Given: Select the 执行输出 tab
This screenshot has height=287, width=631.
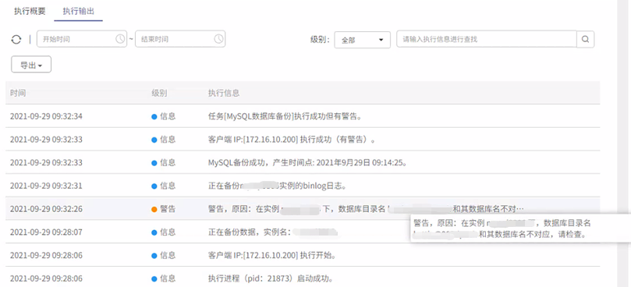Looking at the screenshot, I should pyautogui.click(x=79, y=11).
